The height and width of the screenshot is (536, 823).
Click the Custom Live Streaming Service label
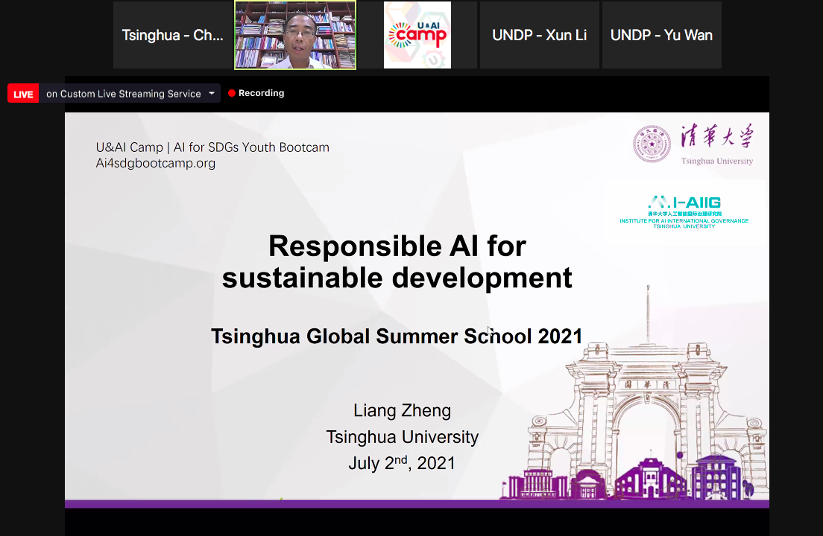click(x=123, y=94)
